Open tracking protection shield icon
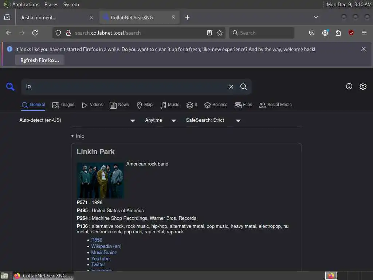373x280 pixels. (x=58, y=33)
